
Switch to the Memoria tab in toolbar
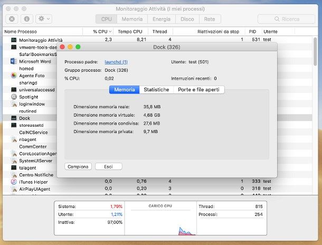(132, 19)
